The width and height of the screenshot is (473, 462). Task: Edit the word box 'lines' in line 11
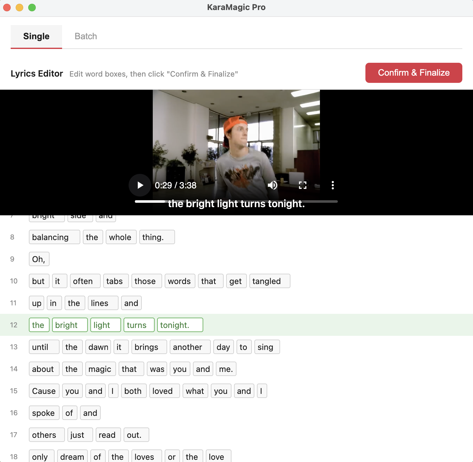(103, 303)
